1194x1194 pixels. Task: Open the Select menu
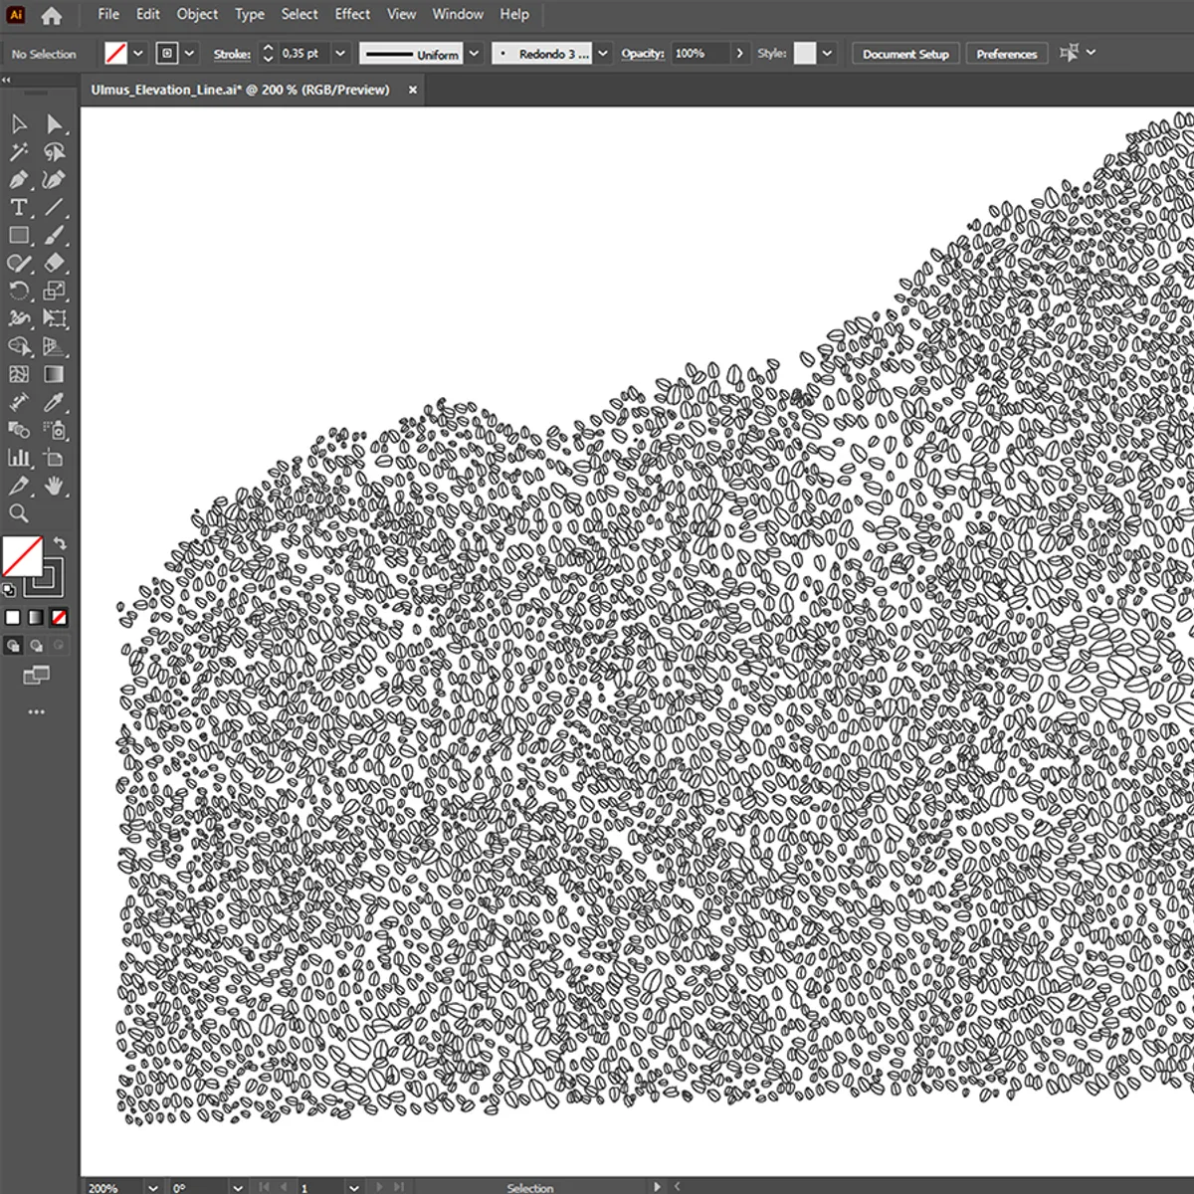click(299, 14)
